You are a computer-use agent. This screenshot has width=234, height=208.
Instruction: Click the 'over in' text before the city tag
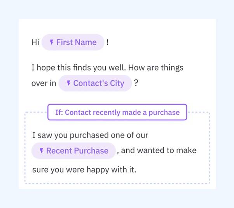point(44,83)
